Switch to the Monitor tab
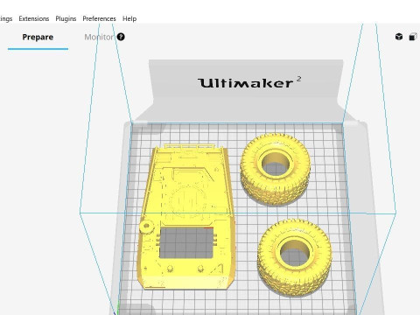The height and width of the screenshot is (315, 420). coord(99,37)
